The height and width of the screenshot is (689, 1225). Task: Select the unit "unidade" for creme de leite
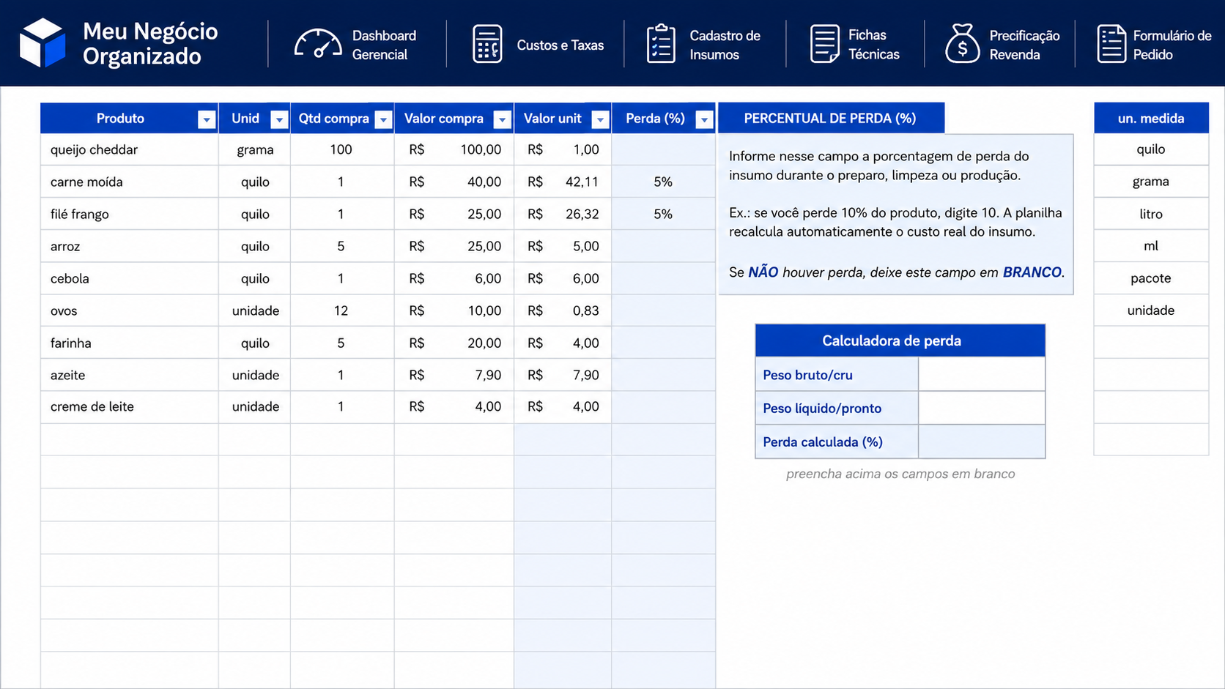pyautogui.click(x=255, y=406)
